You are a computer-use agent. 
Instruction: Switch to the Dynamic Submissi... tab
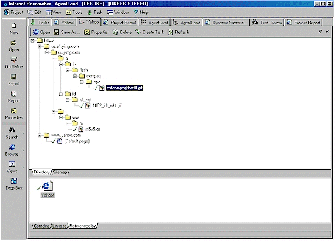pyautogui.click(x=226, y=23)
